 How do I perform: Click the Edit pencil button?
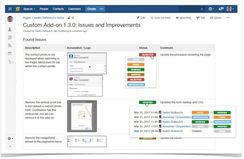click(x=141, y=18)
